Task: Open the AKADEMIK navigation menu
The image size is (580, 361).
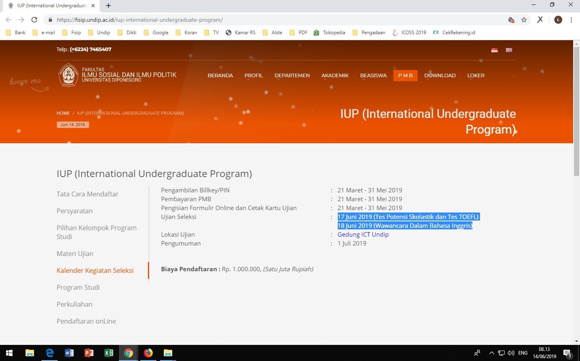Action: click(335, 76)
